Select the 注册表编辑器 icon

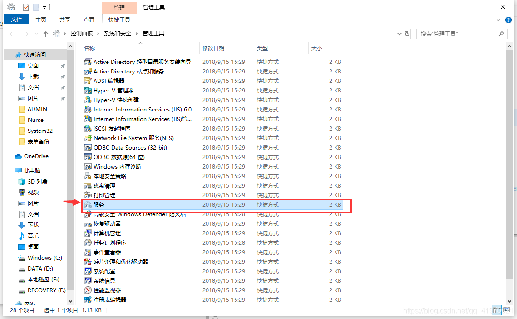tap(88, 300)
